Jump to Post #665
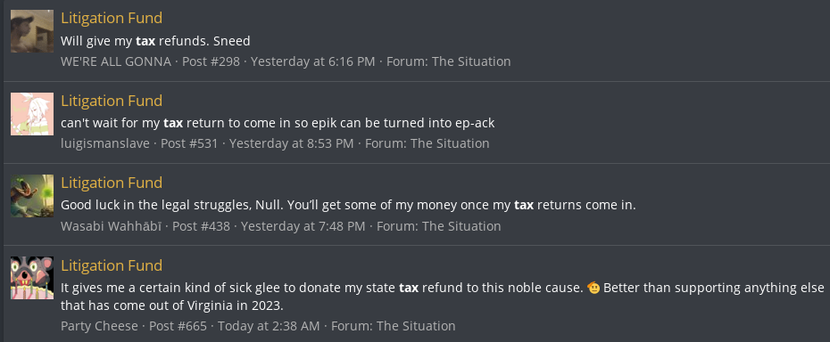Viewport: 830px width, 342px height. [178, 326]
